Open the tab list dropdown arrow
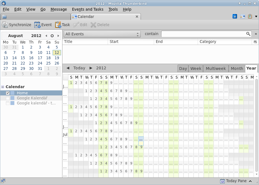This screenshot has width=259, height=185. click(x=256, y=17)
